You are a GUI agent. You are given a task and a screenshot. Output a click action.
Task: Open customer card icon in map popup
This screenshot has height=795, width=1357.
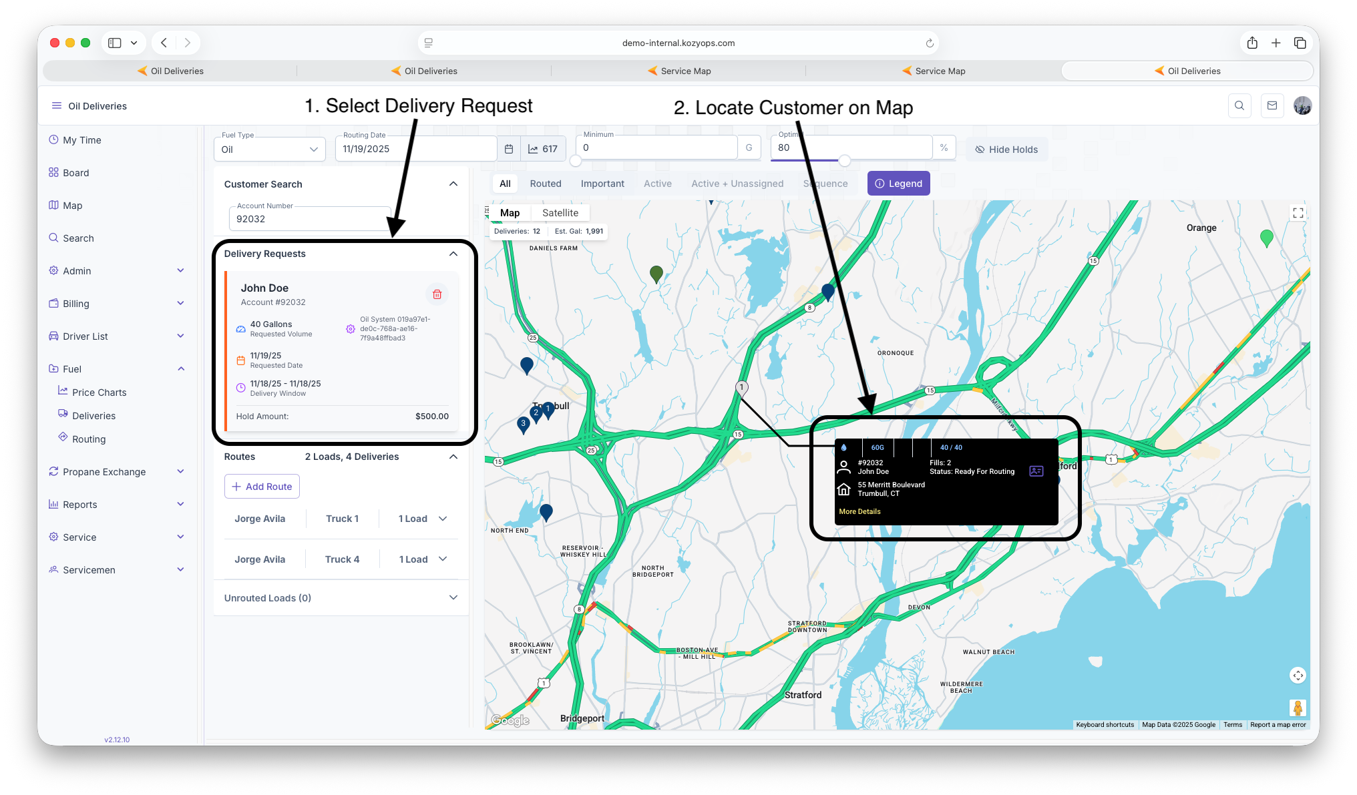click(1036, 471)
